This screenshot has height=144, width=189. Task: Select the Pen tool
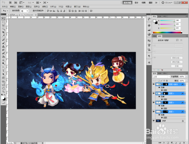point(3,67)
